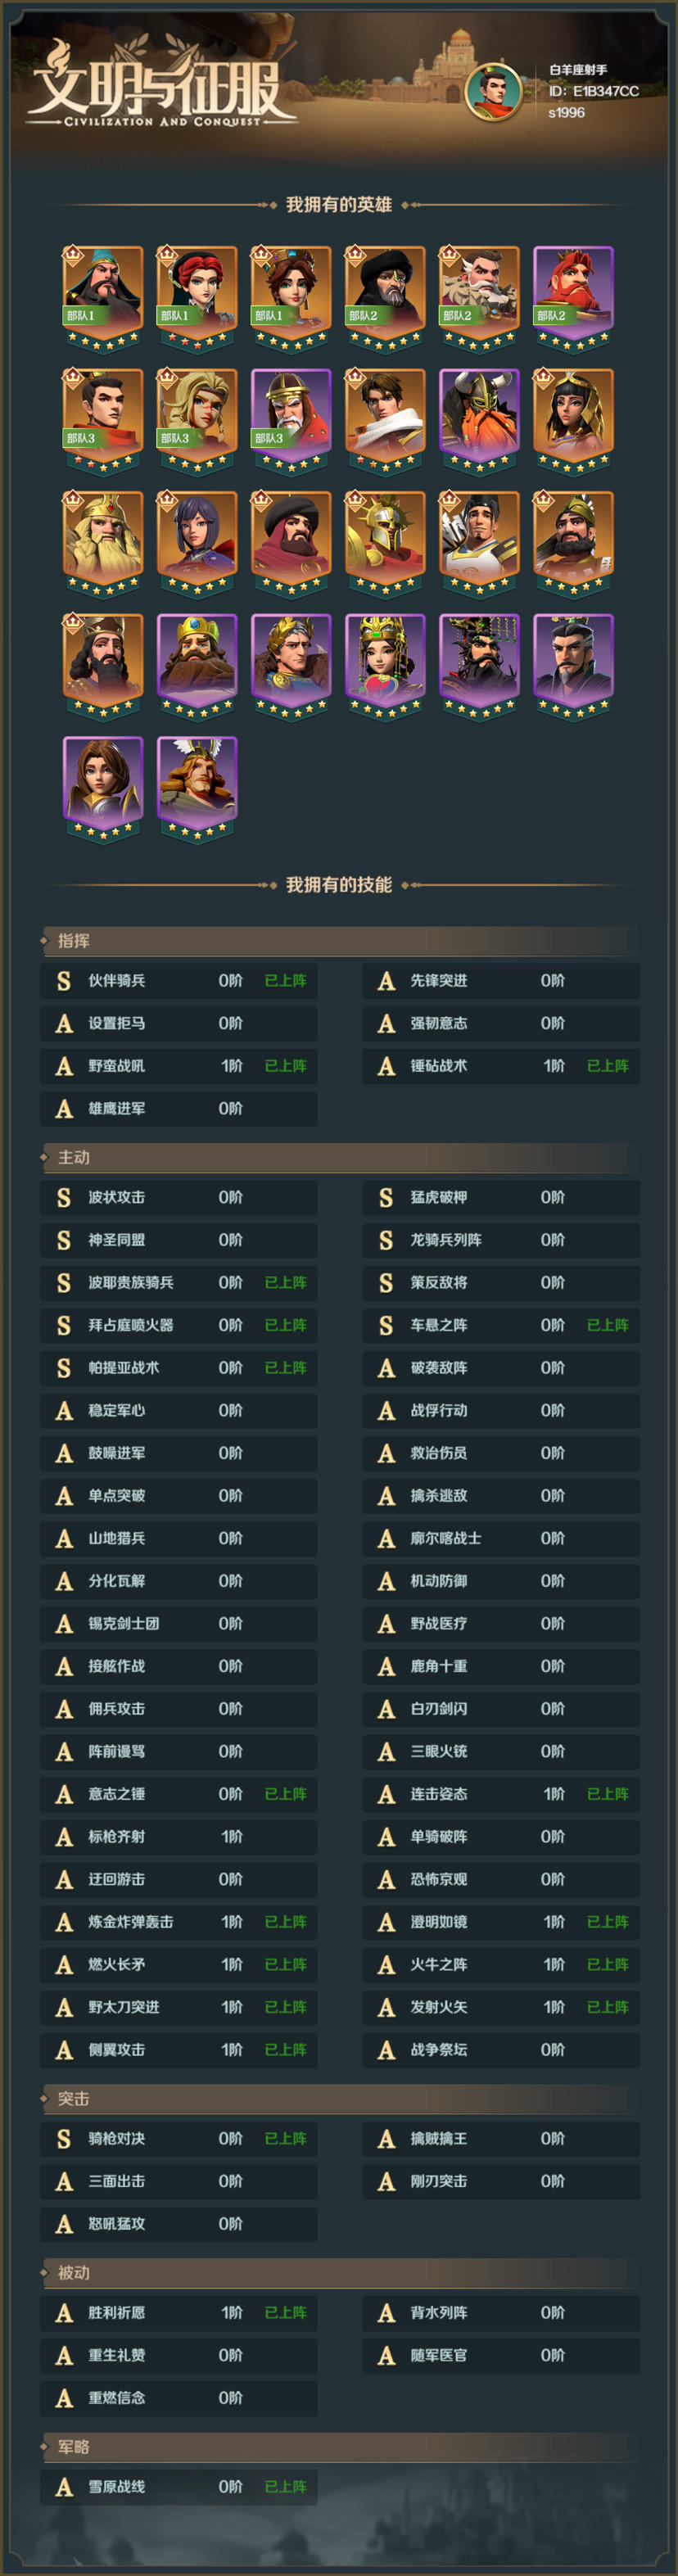The image size is (678, 2576).
Task: Select the 骑枪对决 assault skill
Action: coord(179,2138)
